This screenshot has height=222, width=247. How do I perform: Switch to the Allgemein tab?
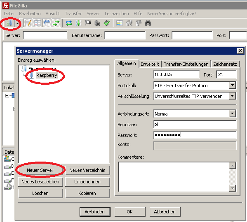coord(127,64)
